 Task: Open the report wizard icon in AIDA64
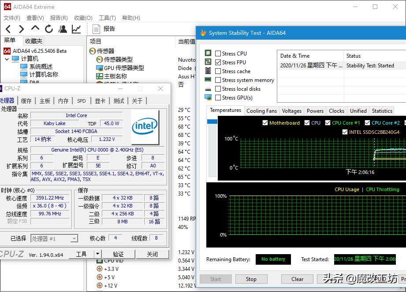[62, 29]
